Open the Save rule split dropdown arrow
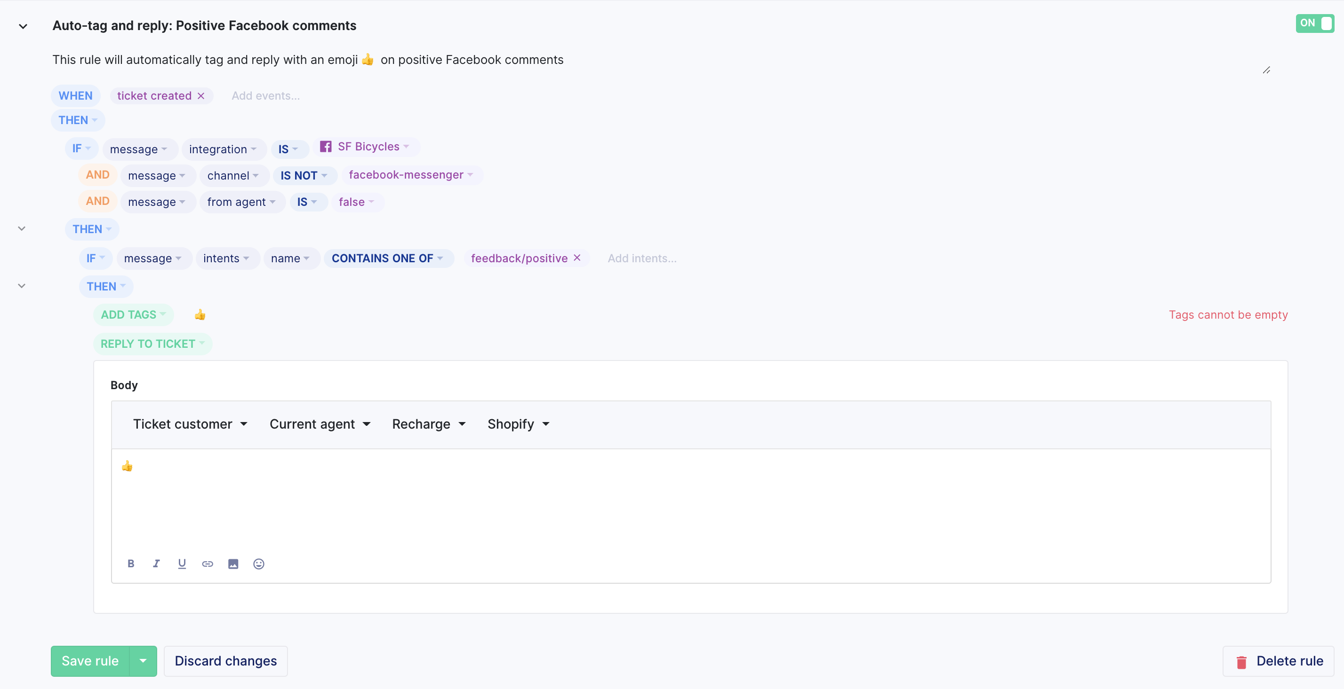The height and width of the screenshot is (689, 1344). (143, 661)
